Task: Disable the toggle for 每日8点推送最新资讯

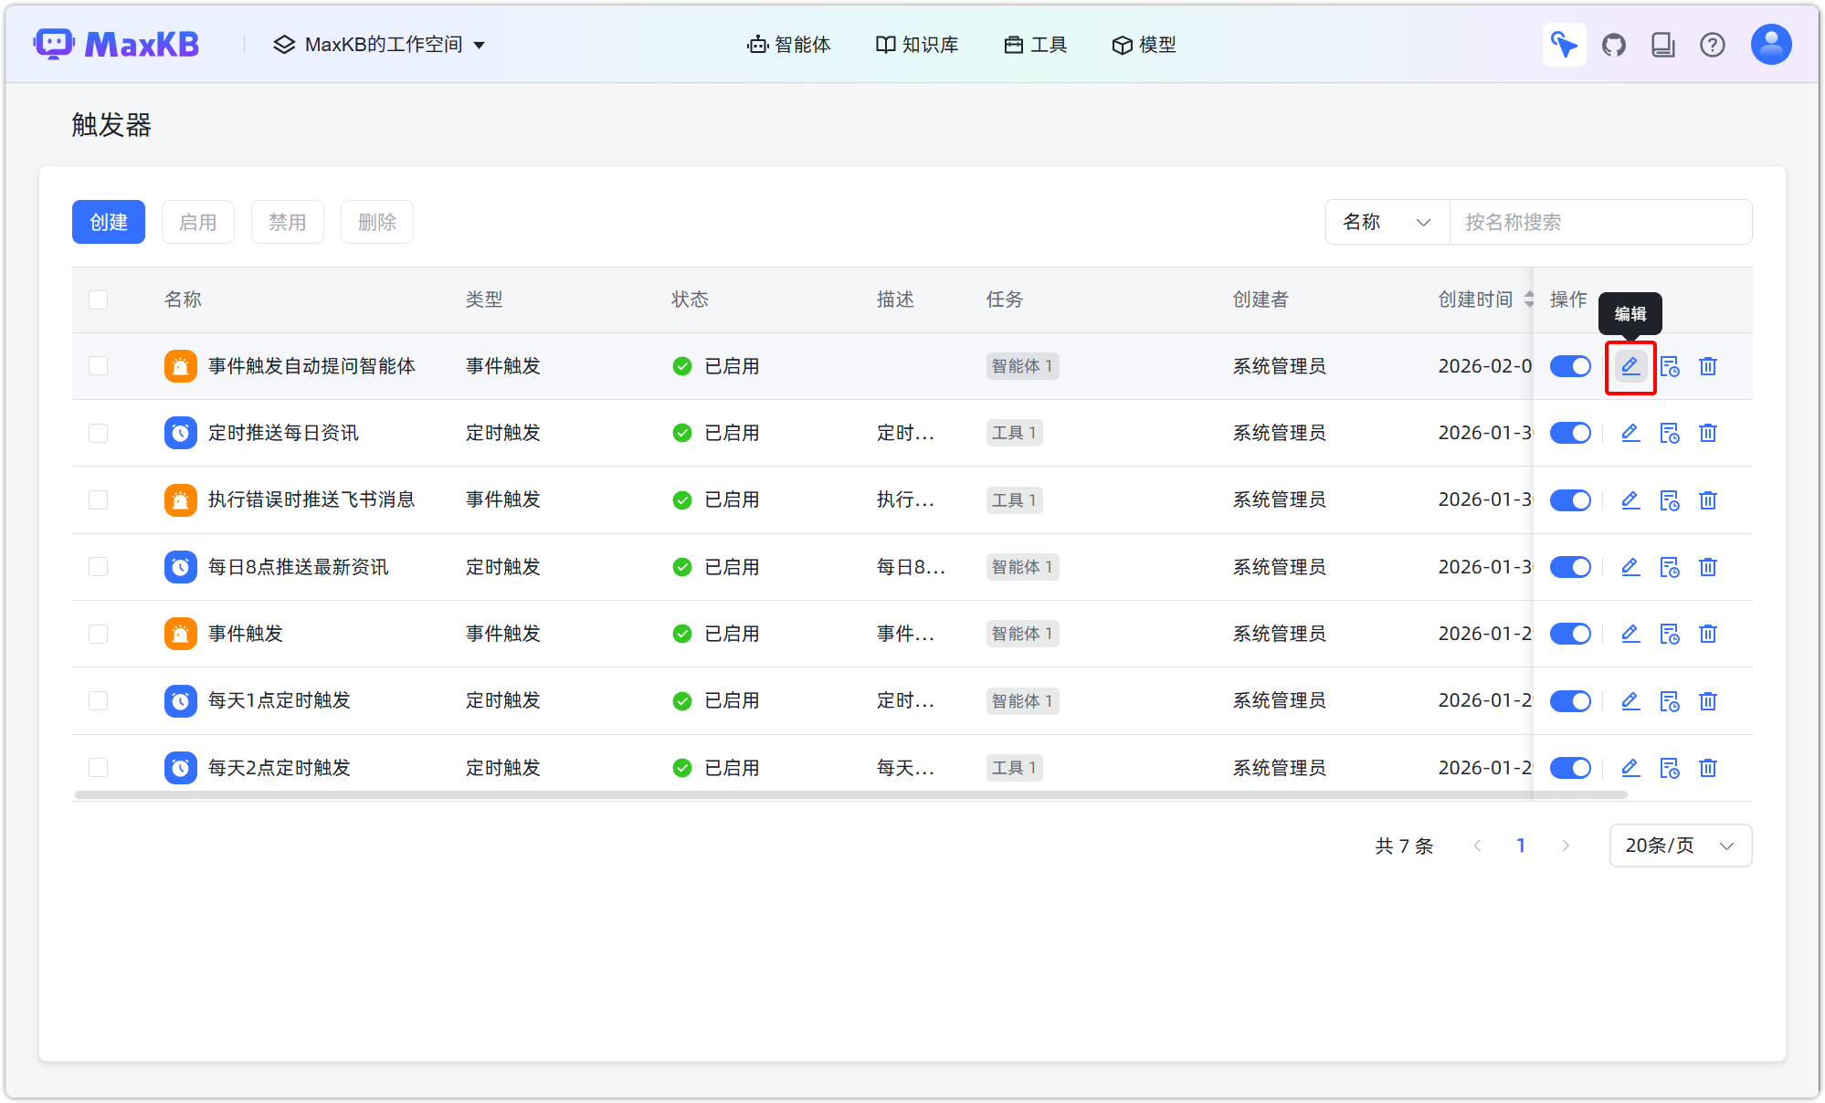Action: pos(1570,566)
